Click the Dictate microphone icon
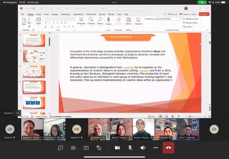 click(x=109, y=21)
